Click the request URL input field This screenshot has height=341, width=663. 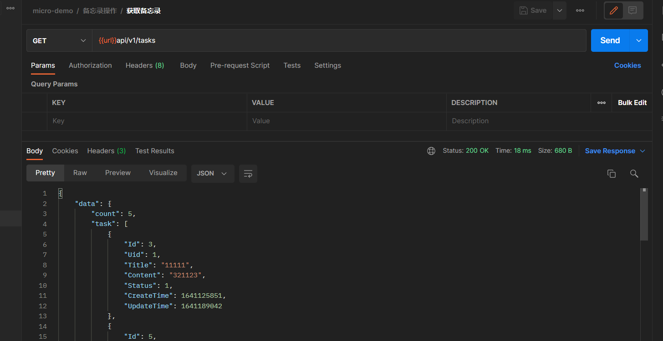339,40
